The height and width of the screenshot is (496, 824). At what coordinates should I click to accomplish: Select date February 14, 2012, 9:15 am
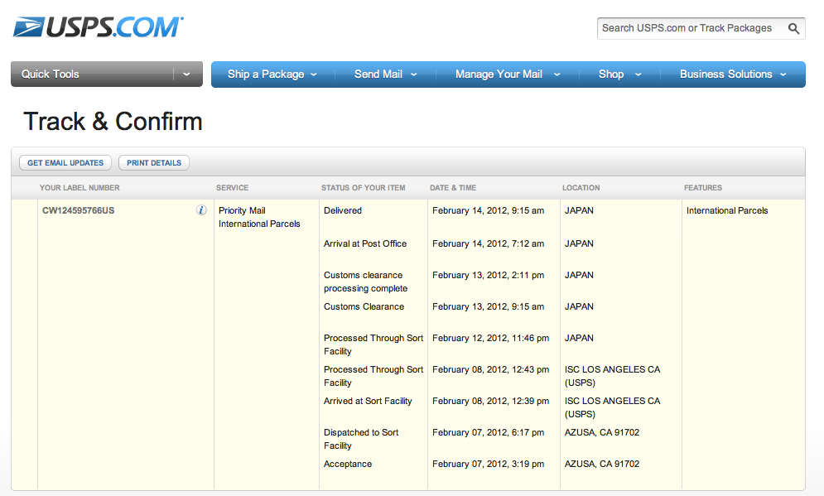click(x=489, y=210)
